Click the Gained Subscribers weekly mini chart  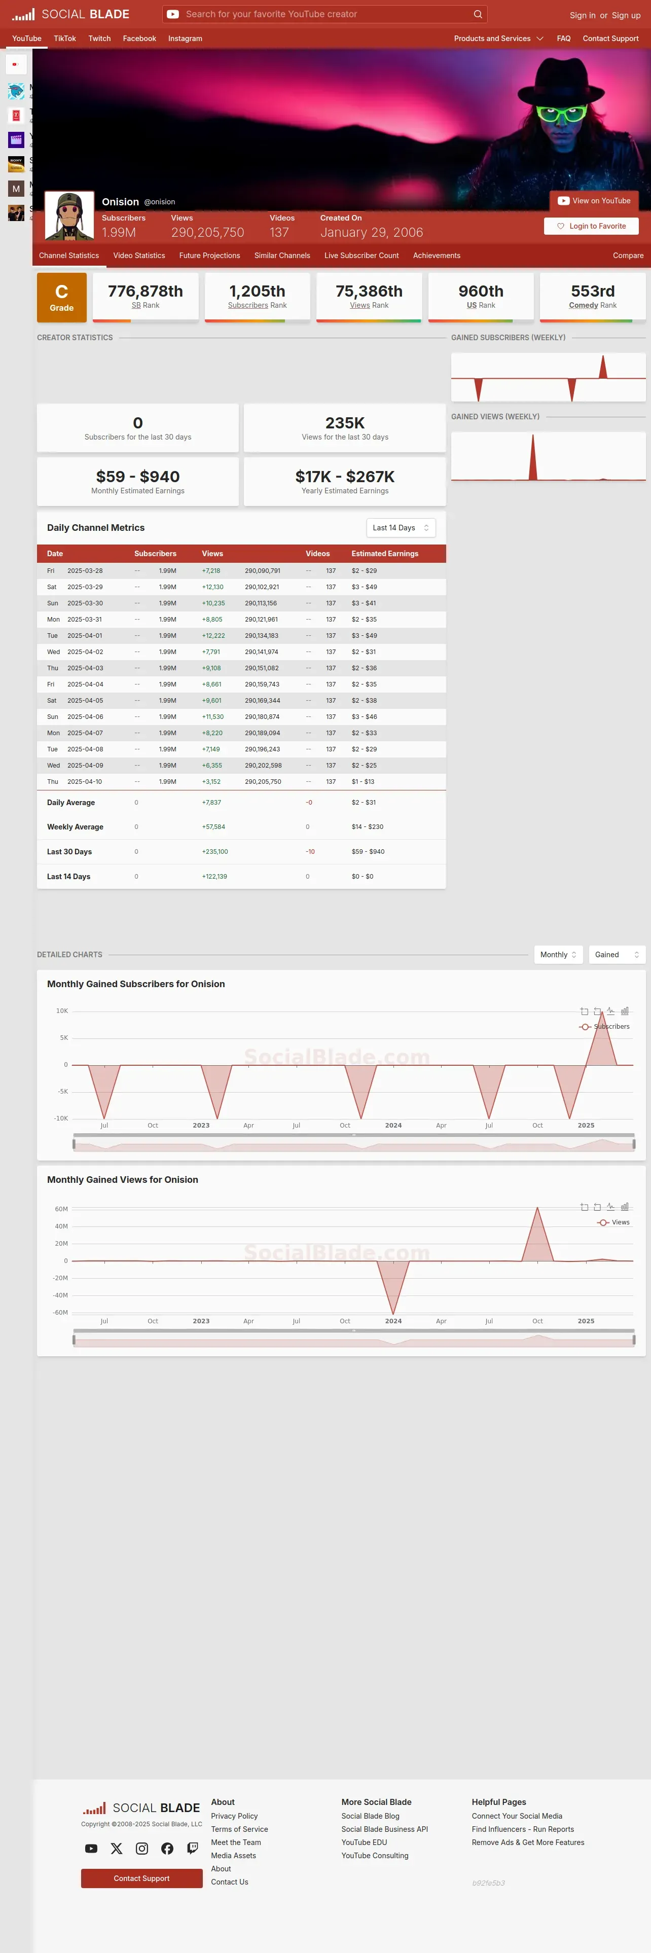point(548,378)
